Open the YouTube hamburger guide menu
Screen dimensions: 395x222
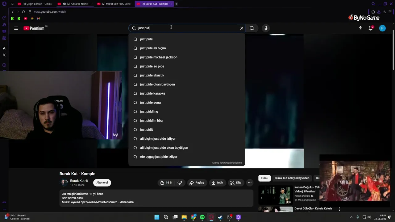(16, 28)
